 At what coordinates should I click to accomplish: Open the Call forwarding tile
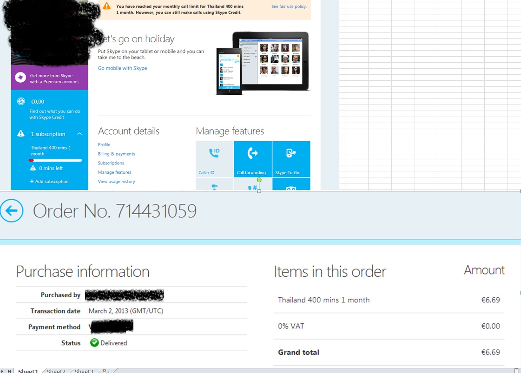pyautogui.click(x=253, y=159)
